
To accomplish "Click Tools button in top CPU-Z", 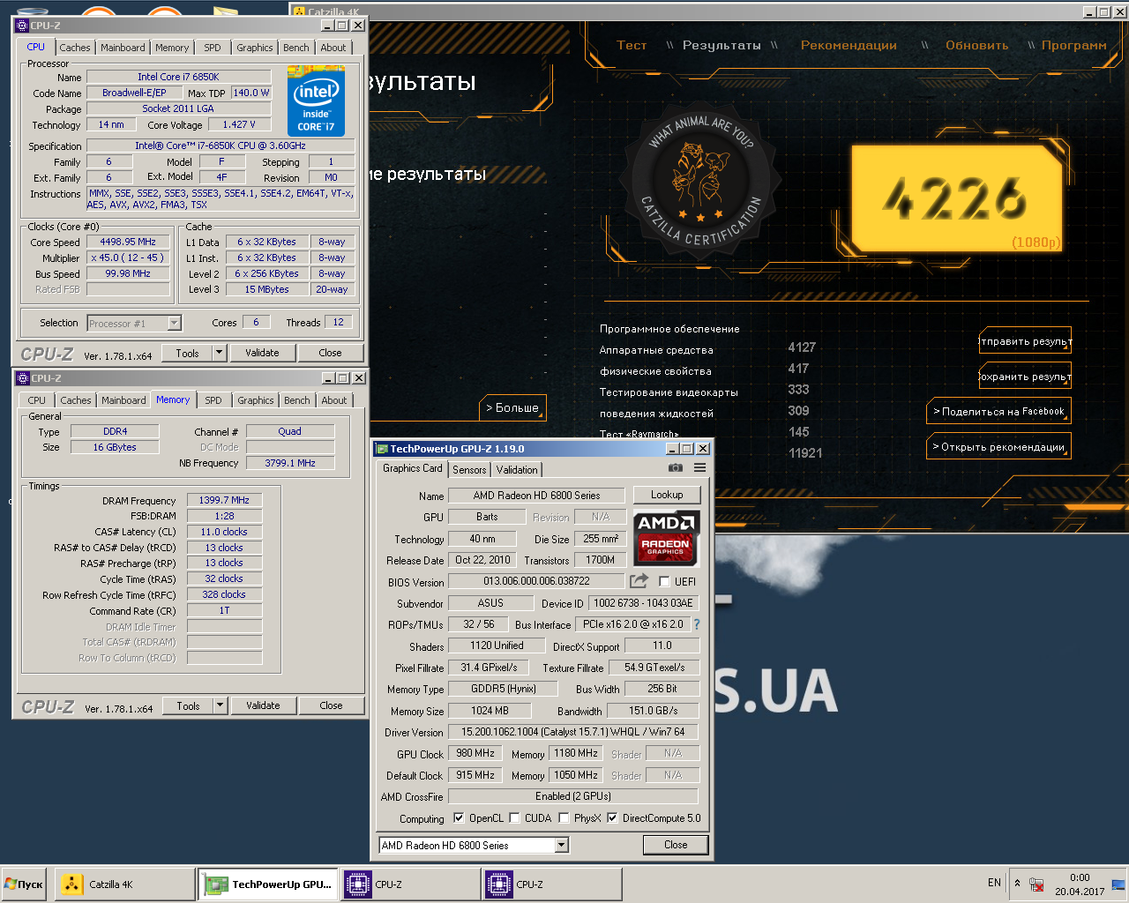I will 187,353.
